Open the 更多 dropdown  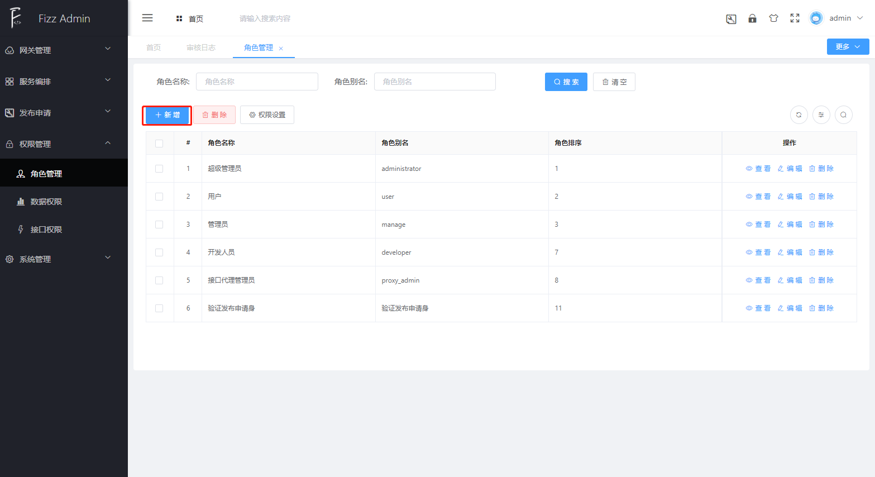tap(848, 47)
